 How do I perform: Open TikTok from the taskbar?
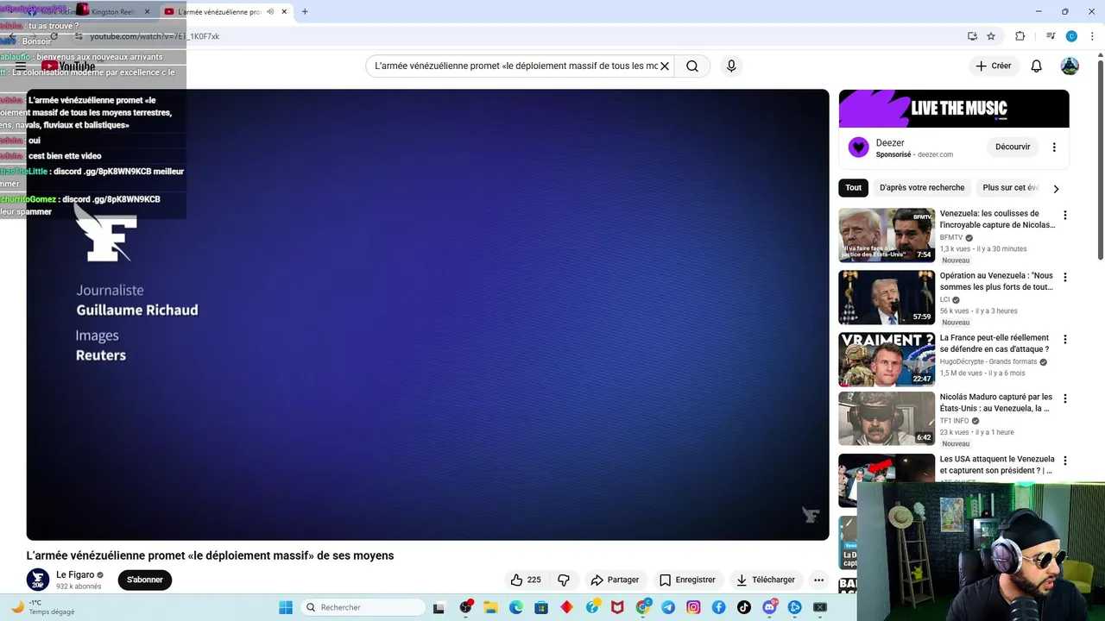(744, 607)
